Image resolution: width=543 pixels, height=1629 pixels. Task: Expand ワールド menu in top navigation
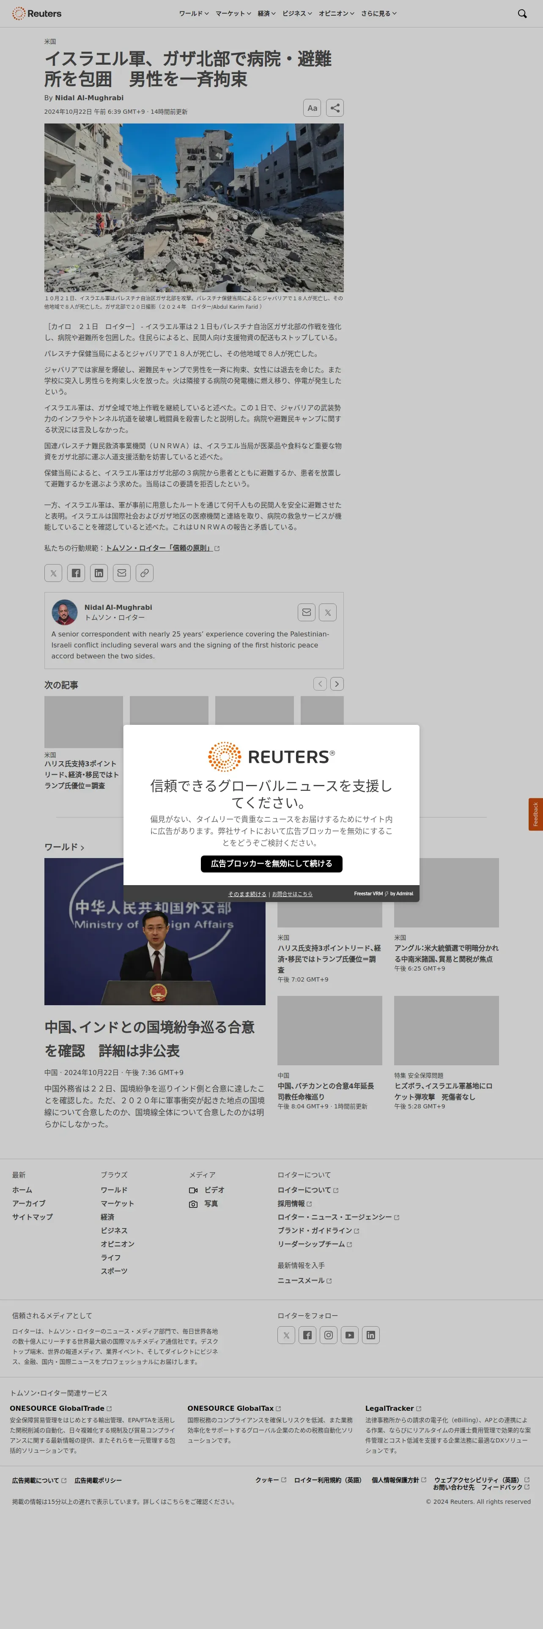point(193,13)
